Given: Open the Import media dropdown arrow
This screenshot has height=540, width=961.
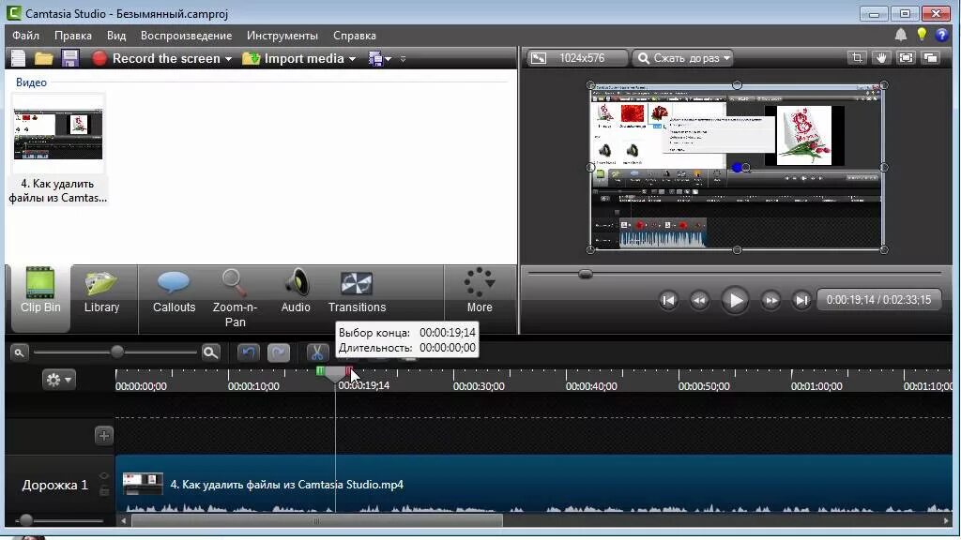Looking at the screenshot, I should [352, 59].
